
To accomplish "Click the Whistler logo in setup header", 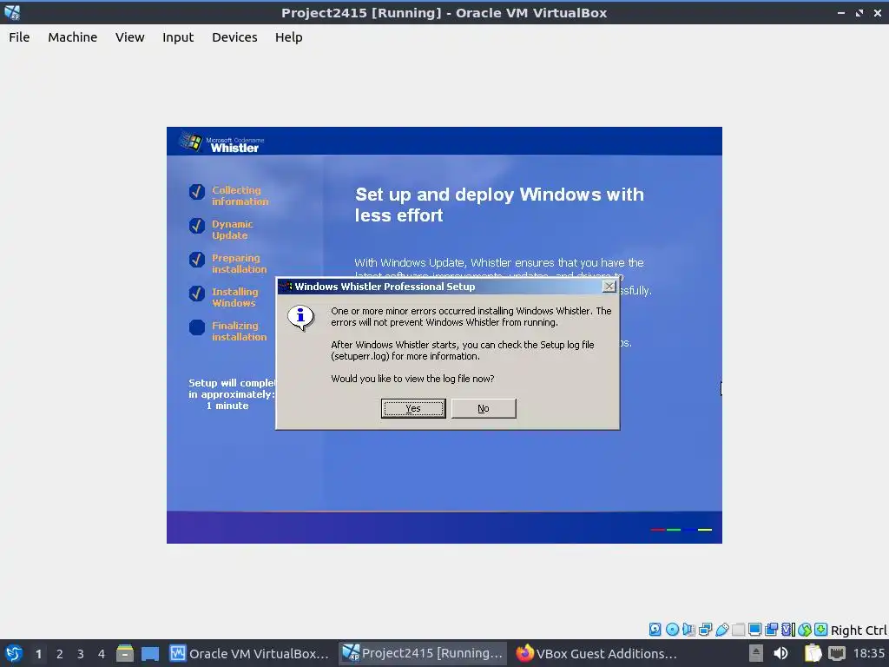I will (x=221, y=142).
